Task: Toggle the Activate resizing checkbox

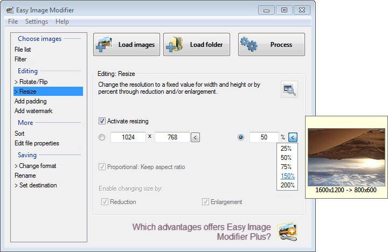Action: (x=102, y=121)
